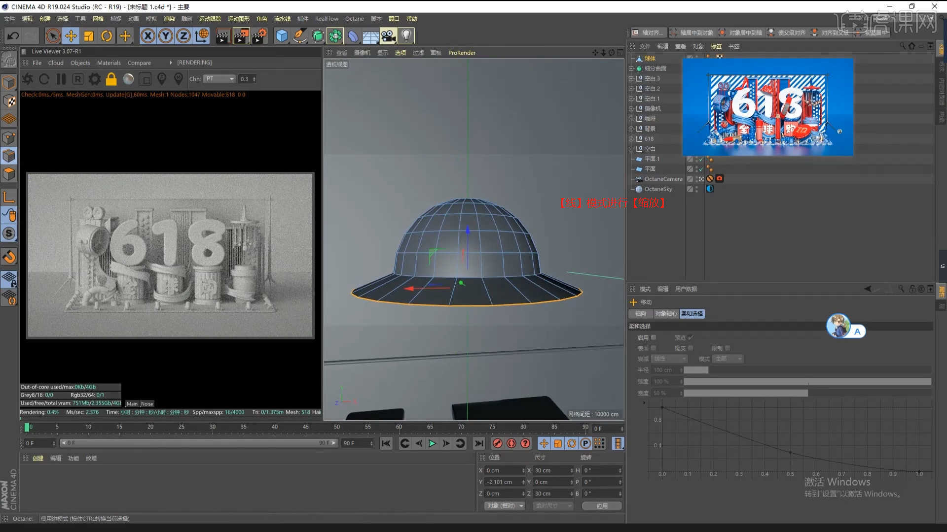
Task: Switch to the ProRender tab above the viewport
Action: pos(461,53)
